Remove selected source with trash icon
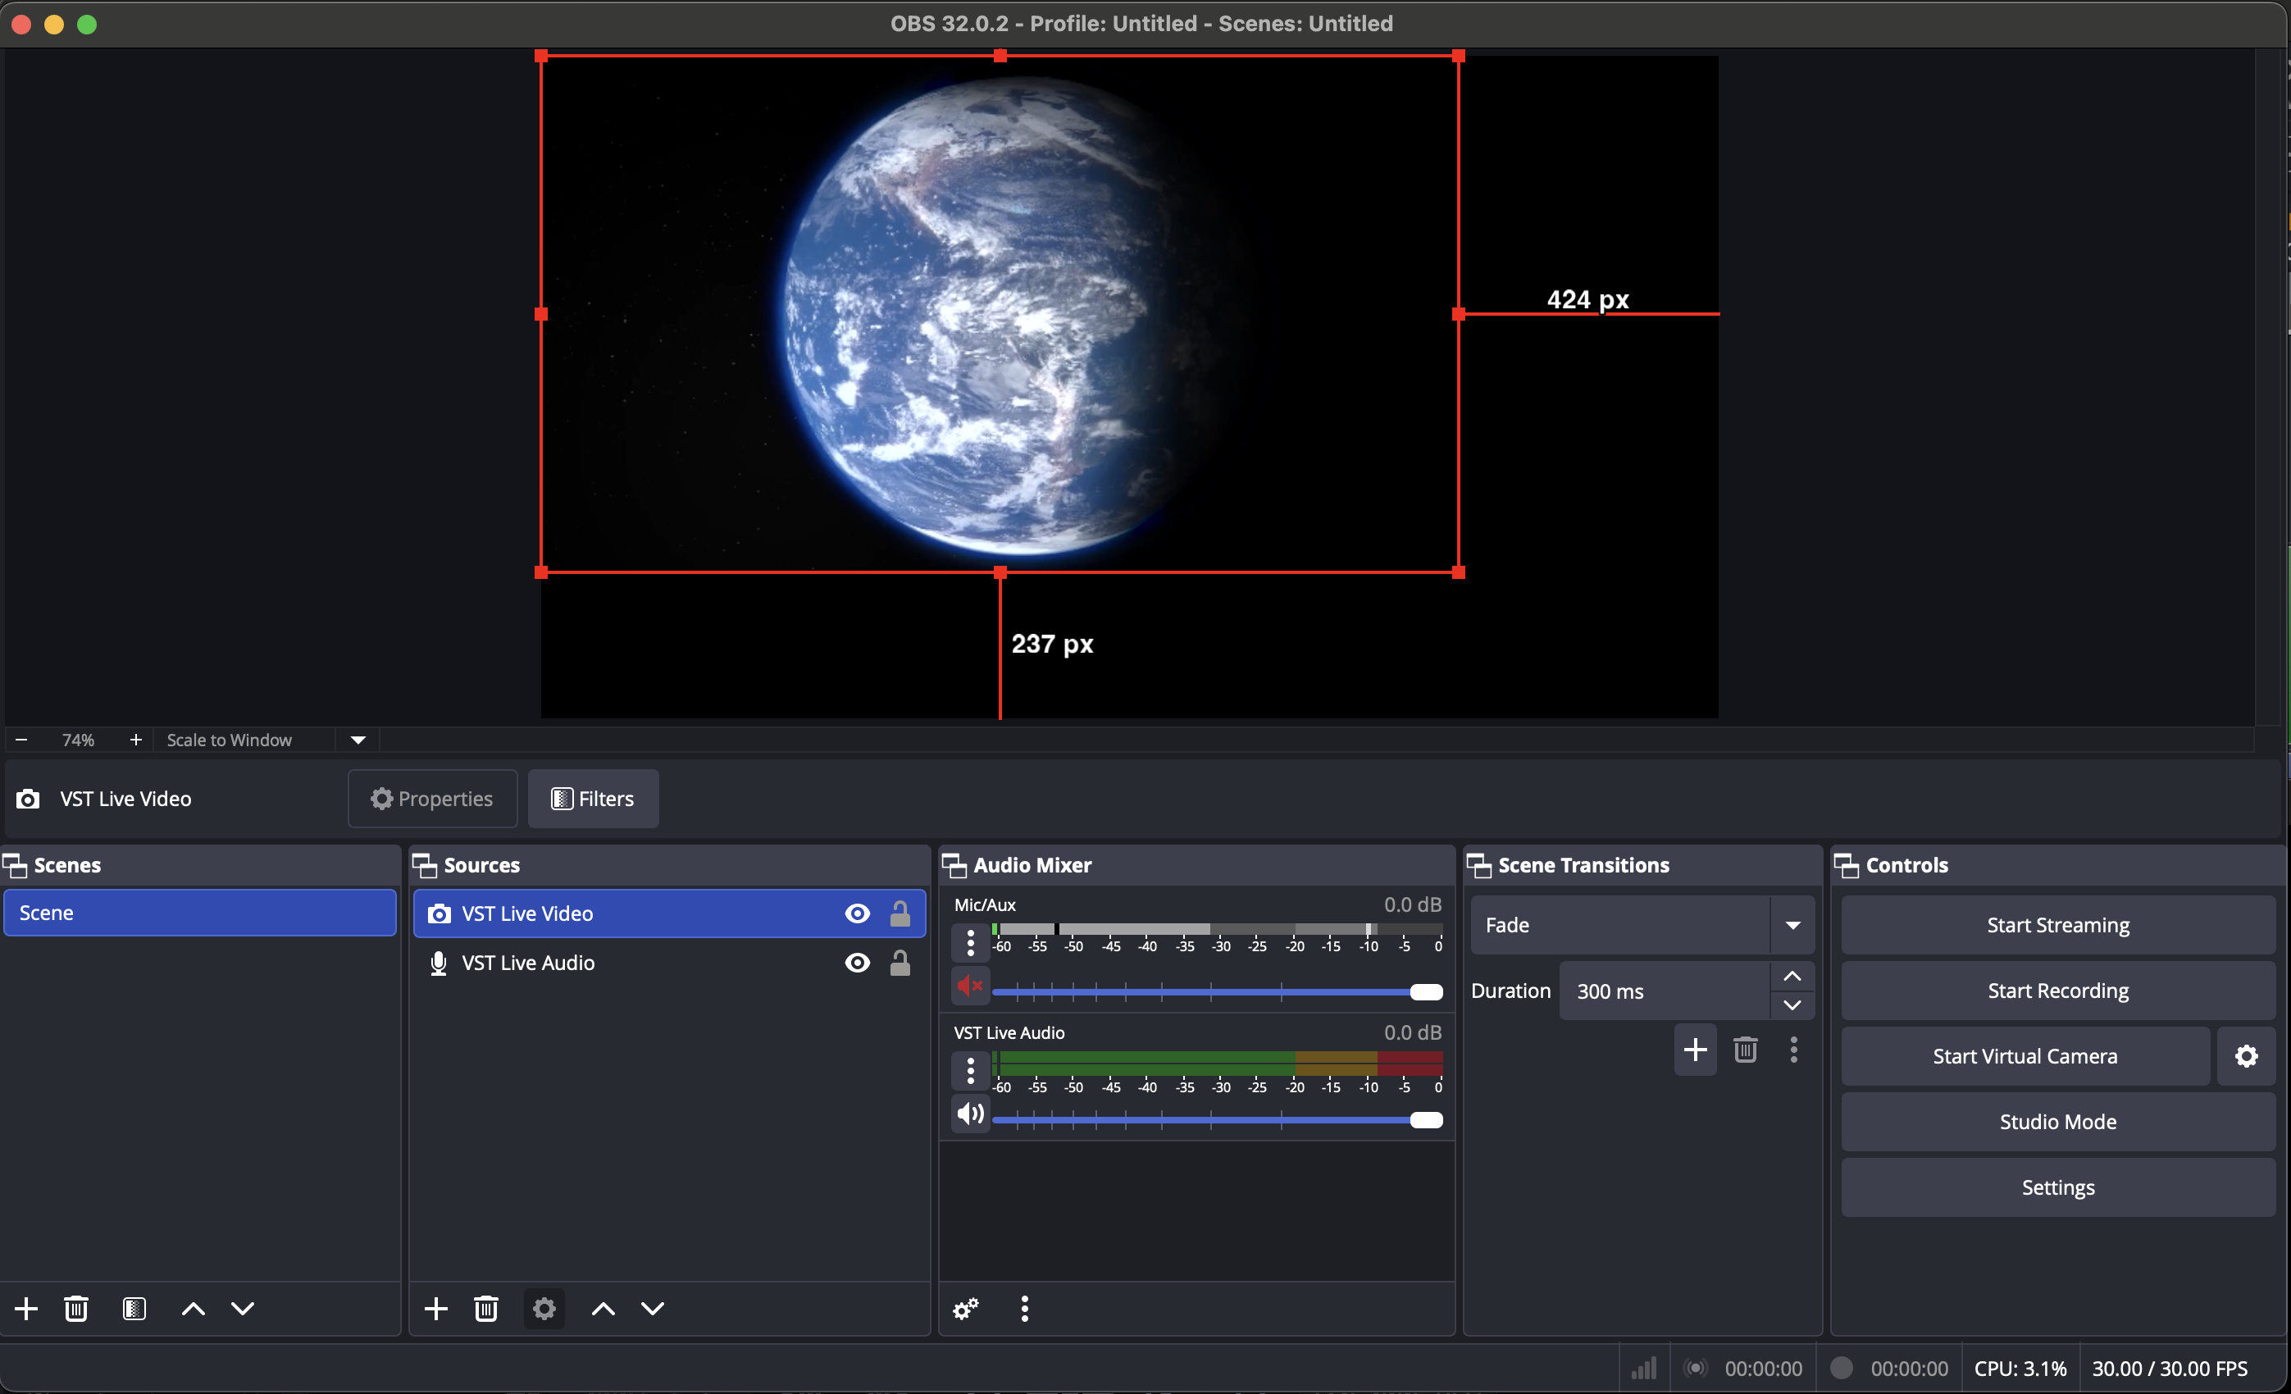Image resolution: width=2291 pixels, height=1394 pixels. pos(485,1309)
